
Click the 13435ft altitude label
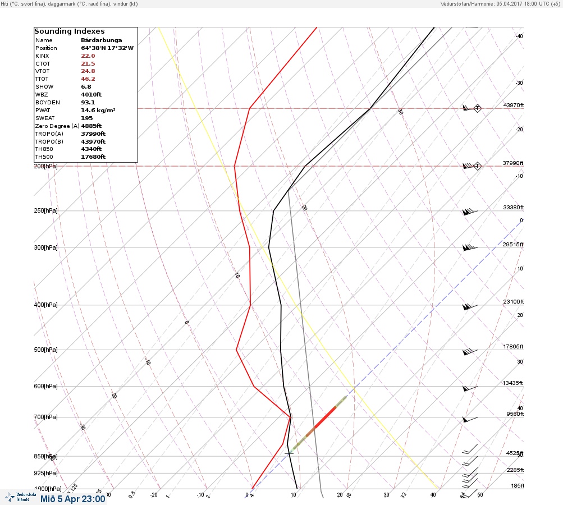click(x=512, y=383)
